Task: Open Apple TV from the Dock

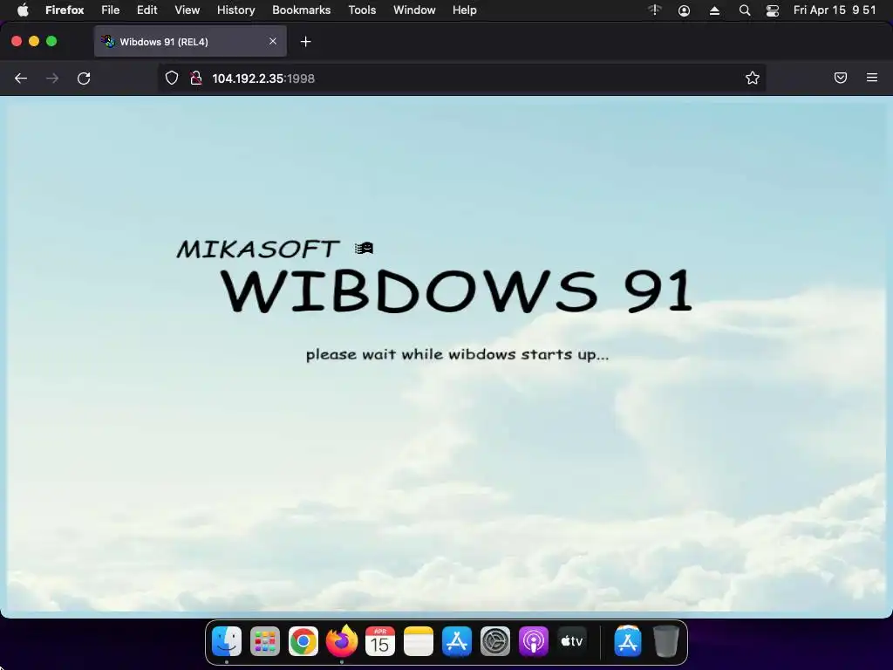Action: pyautogui.click(x=572, y=641)
